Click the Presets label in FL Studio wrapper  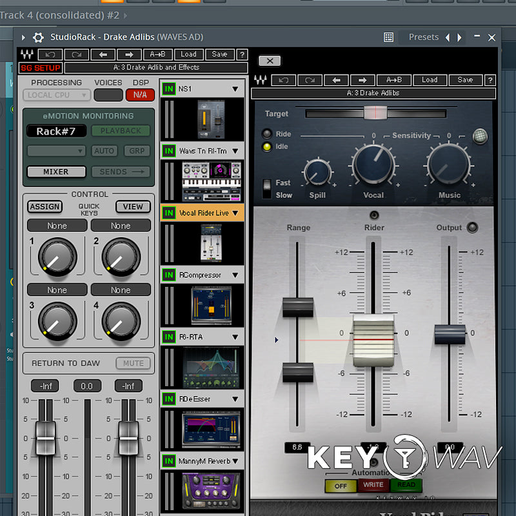tap(424, 37)
